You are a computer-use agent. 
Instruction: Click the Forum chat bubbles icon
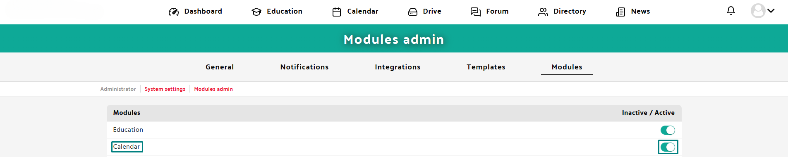[x=476, y=12]
